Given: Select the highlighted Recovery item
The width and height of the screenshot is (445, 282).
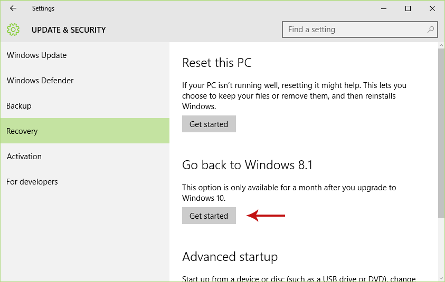Looking at the screenshot, I should [x=85, y=131].
